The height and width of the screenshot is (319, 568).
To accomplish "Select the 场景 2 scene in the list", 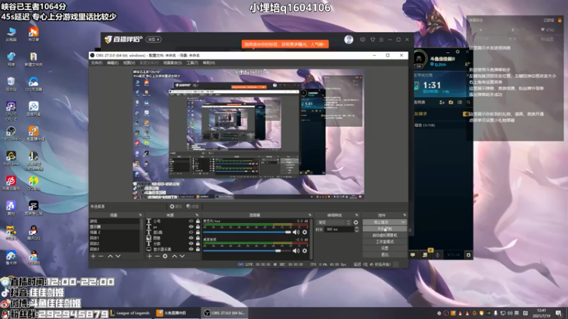I will coord(114,233).
